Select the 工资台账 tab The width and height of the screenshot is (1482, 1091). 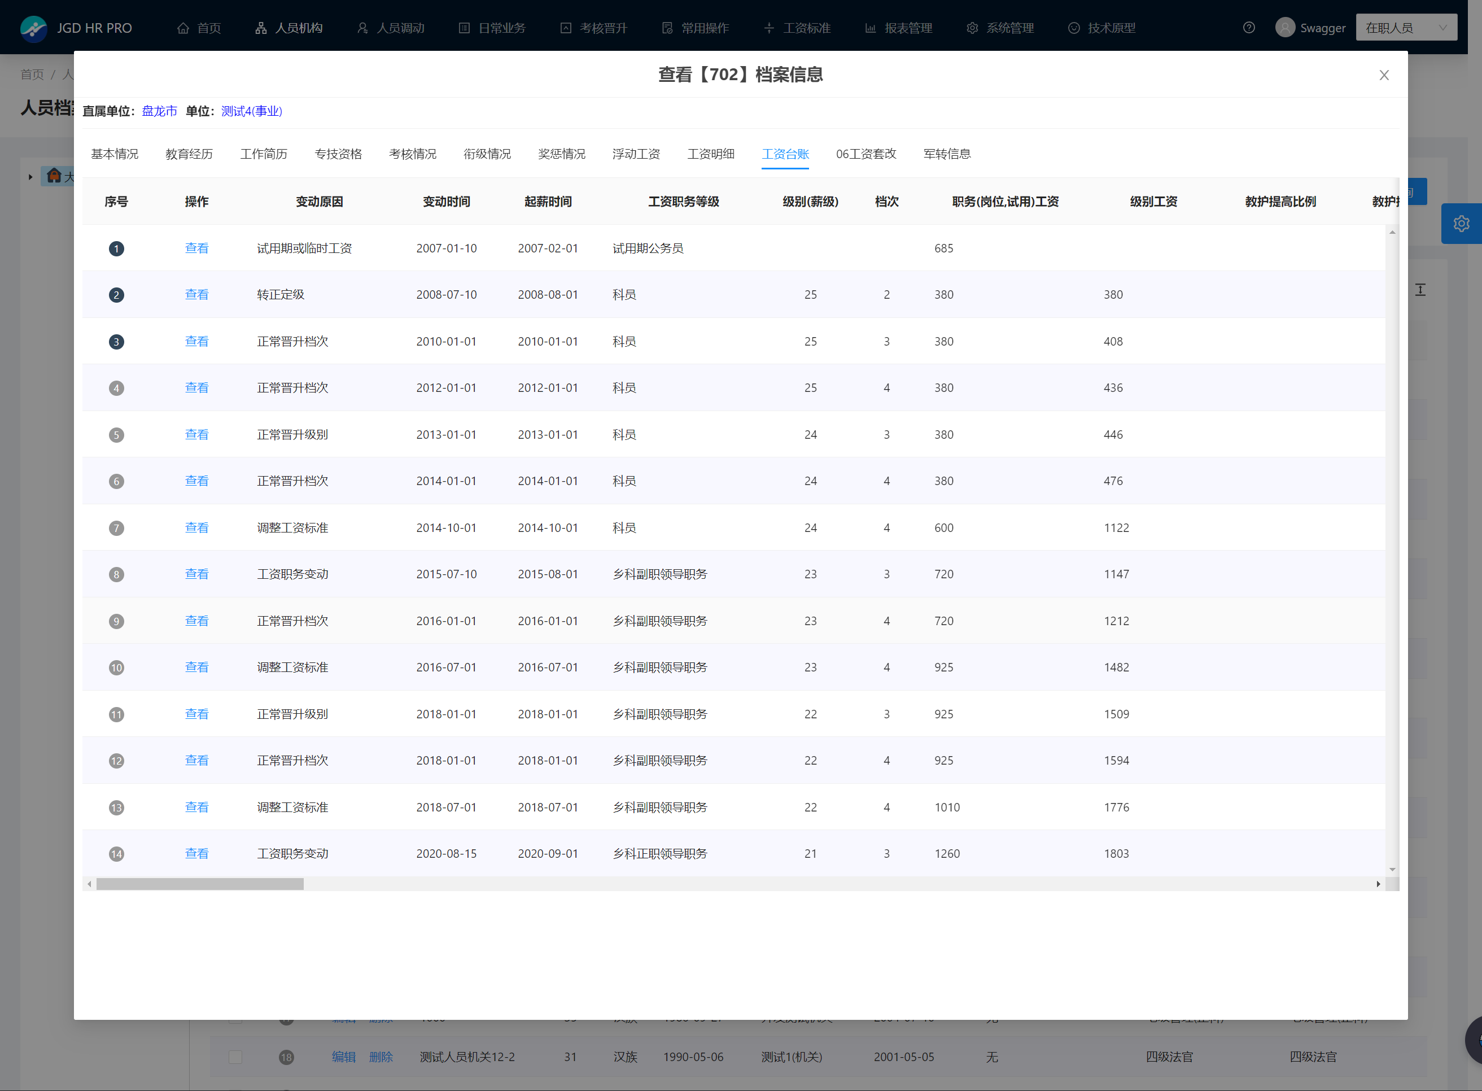(x=785, y=154)
